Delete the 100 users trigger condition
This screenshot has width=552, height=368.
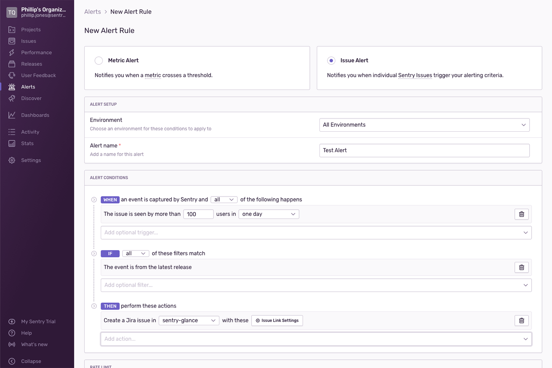coord(521,214)
